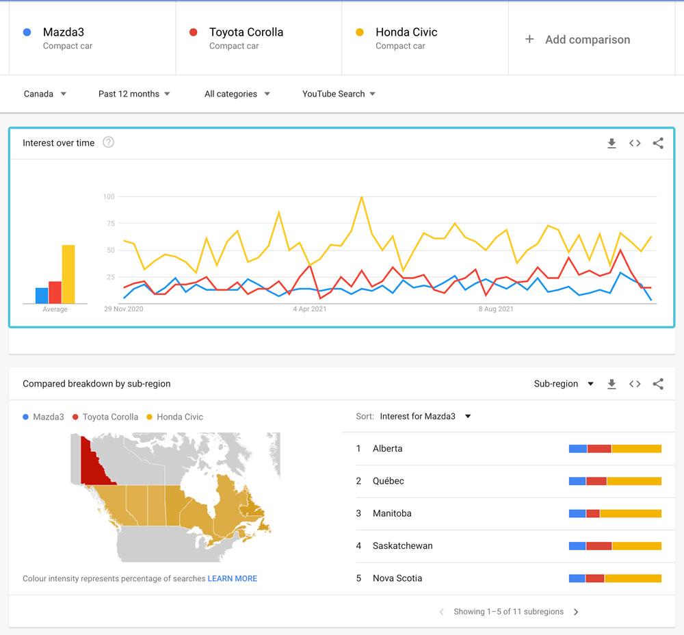The width and height of the screenshot is (684, 635).
Task: Share the sub-region breakdown card
Action: (x=658, y=384)
